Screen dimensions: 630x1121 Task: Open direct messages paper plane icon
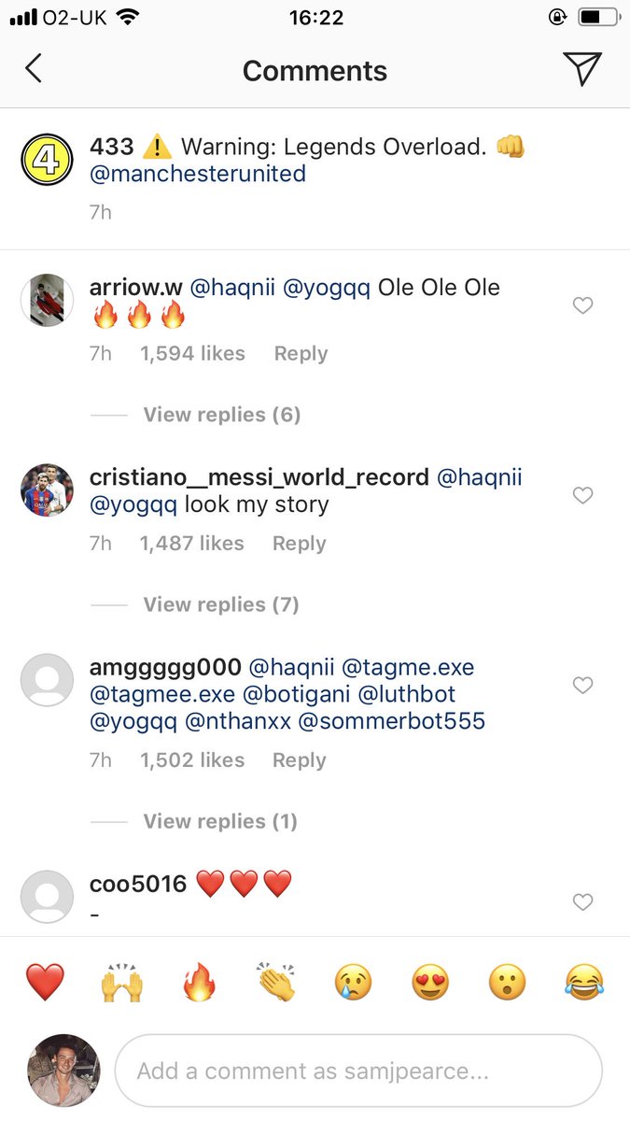click(582, 69)
